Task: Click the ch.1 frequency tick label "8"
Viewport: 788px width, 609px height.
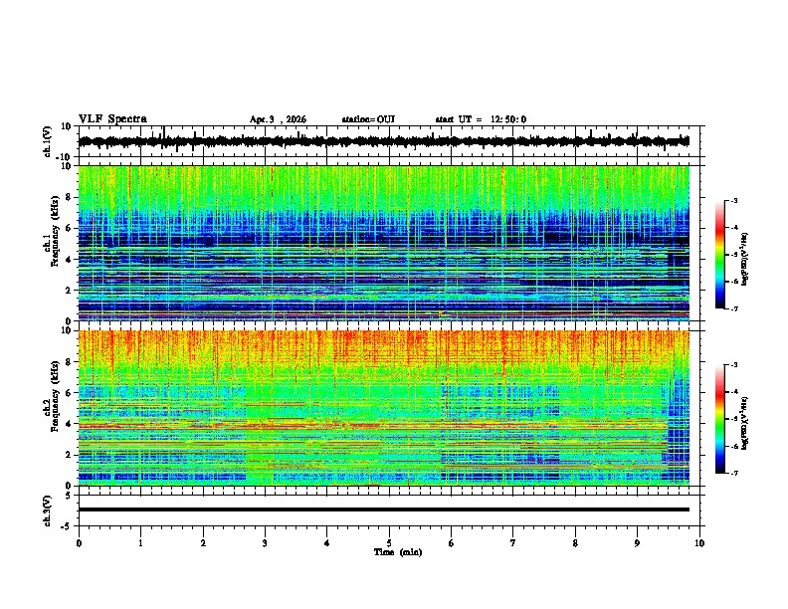Action: point(69,197)
